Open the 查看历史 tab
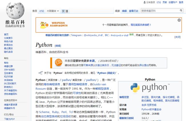This screenshot has width=186, height=121. 134,11
